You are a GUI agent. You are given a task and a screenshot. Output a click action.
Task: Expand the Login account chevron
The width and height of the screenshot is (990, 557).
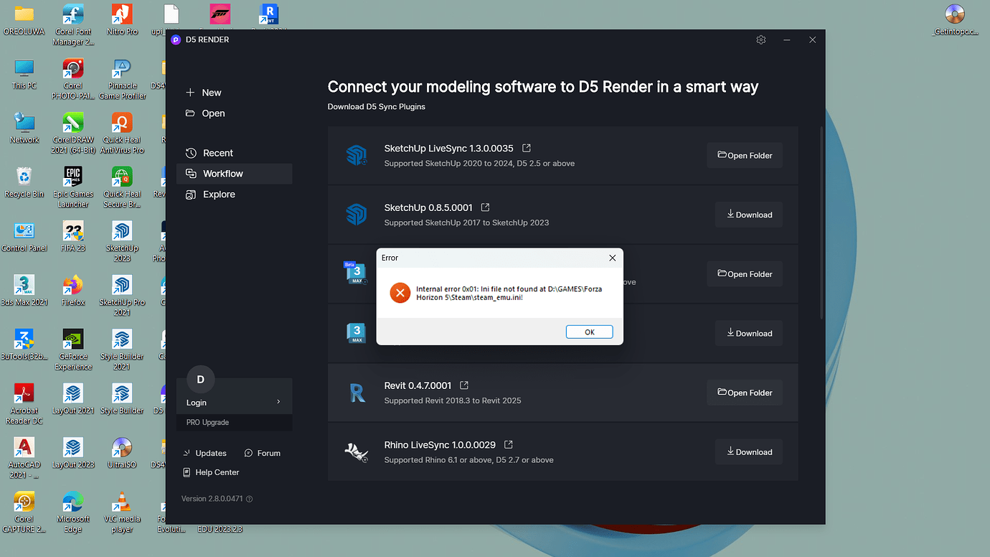pyautogui.click(x=278, y=402)
